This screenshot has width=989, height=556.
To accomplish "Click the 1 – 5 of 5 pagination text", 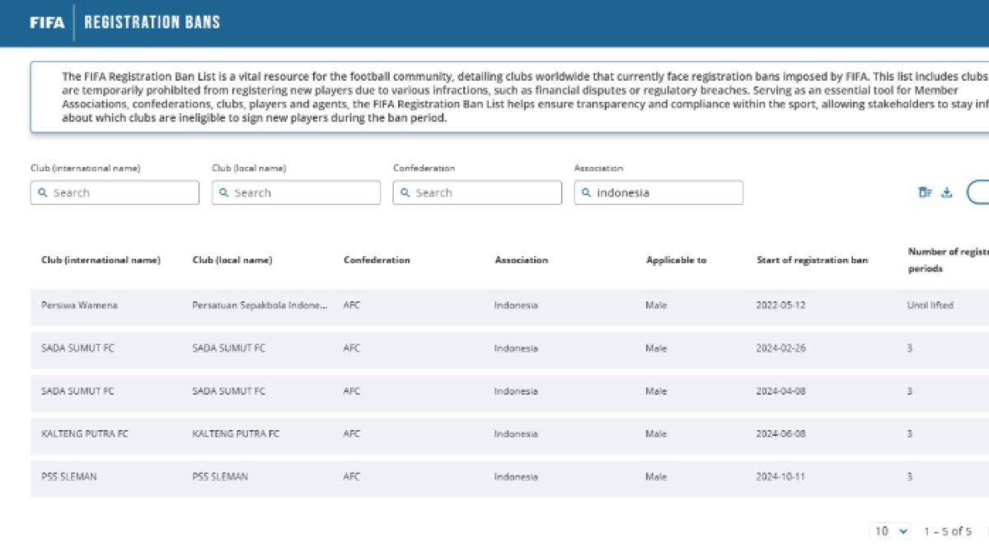I will pos(948,531).
